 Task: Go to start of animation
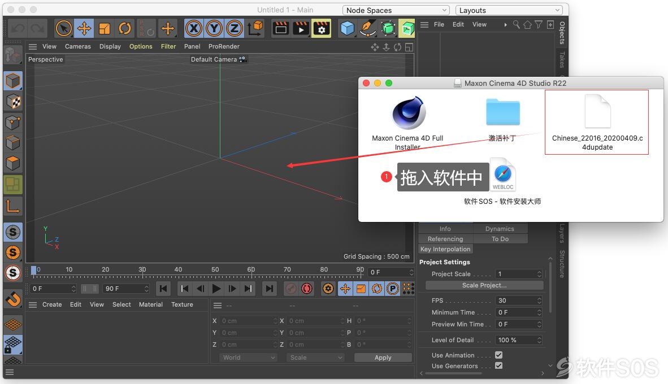[163, 289]
